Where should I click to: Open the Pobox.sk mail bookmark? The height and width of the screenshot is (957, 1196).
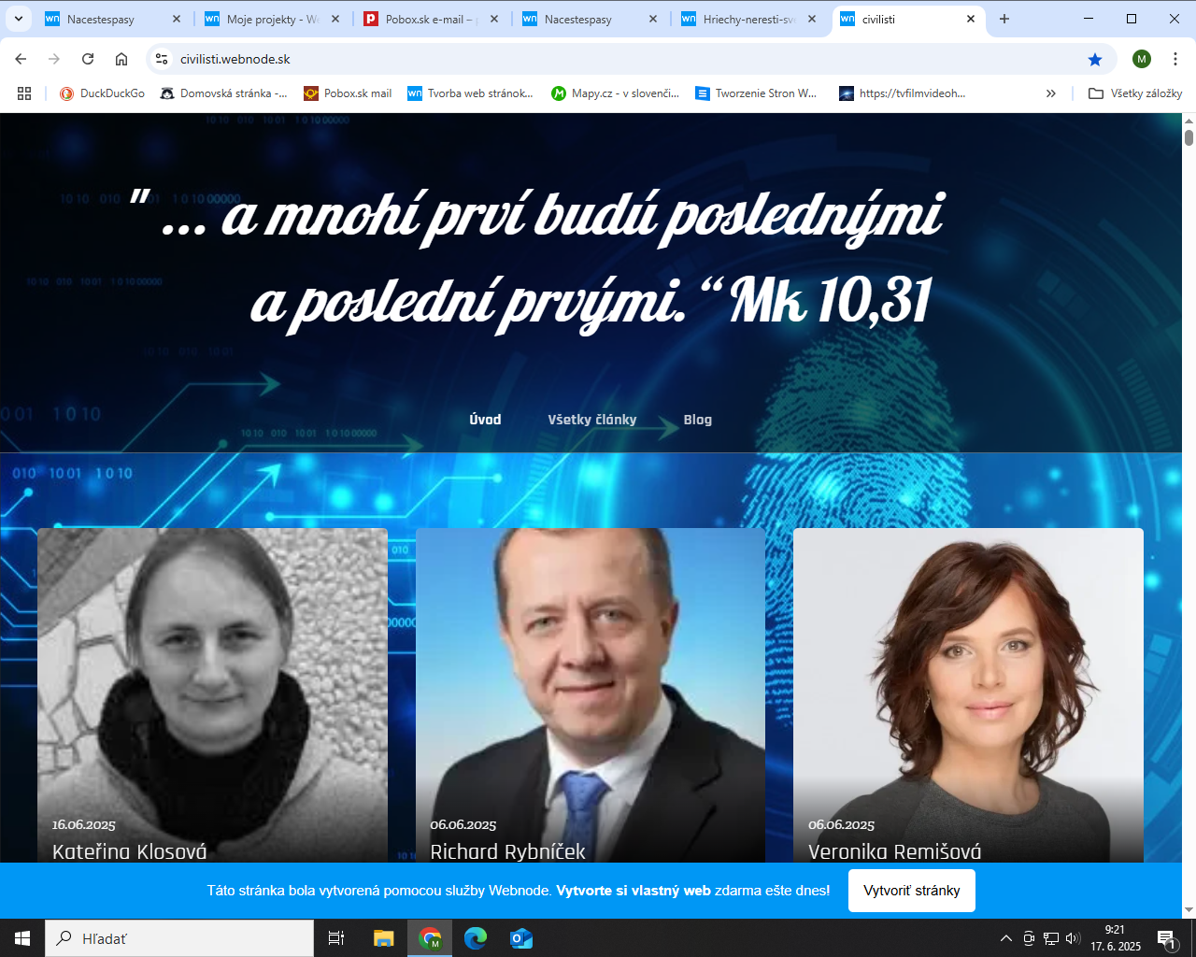(x=348, y=93)
